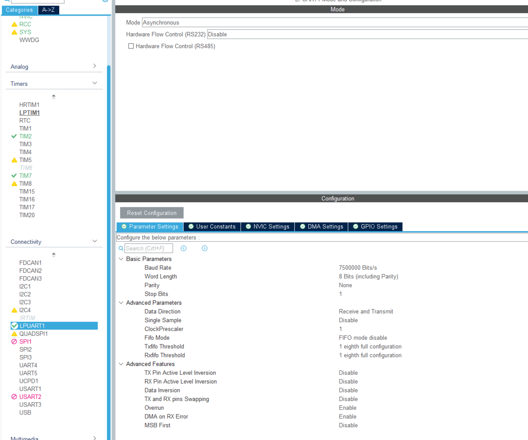Click the prohibited icon next to USART2
This screenshot has height=440, width=528.
[14, 397]
